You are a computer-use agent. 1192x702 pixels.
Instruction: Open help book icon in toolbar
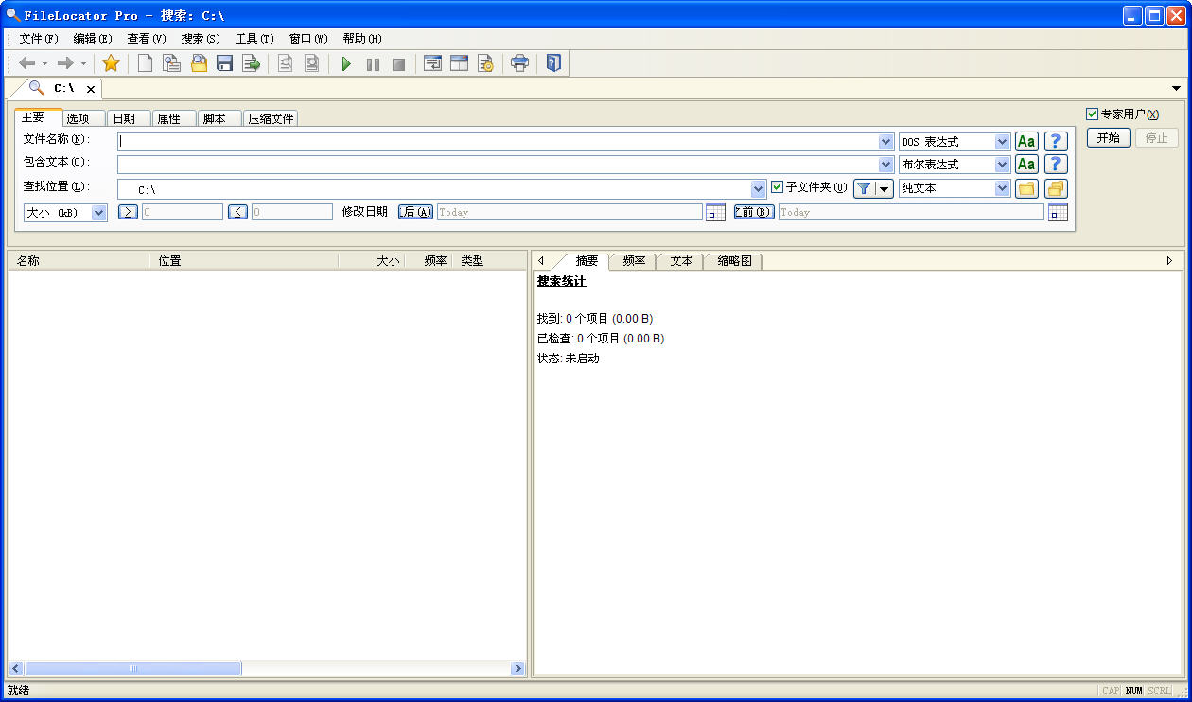[553, 63]
